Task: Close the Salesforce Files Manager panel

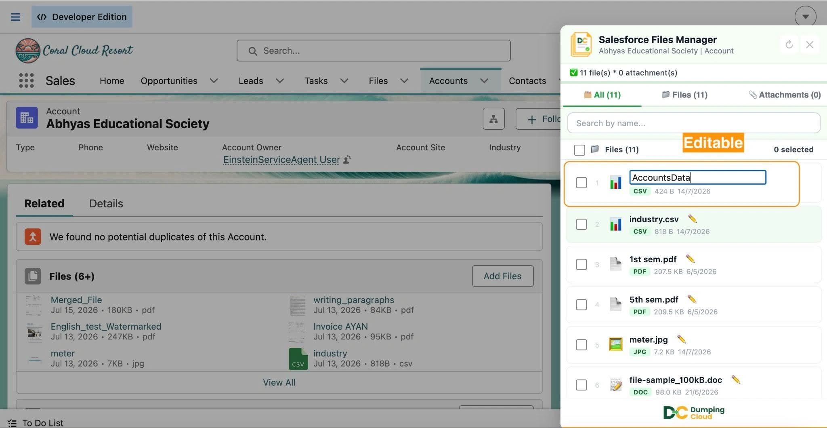Action: point(810,44)
